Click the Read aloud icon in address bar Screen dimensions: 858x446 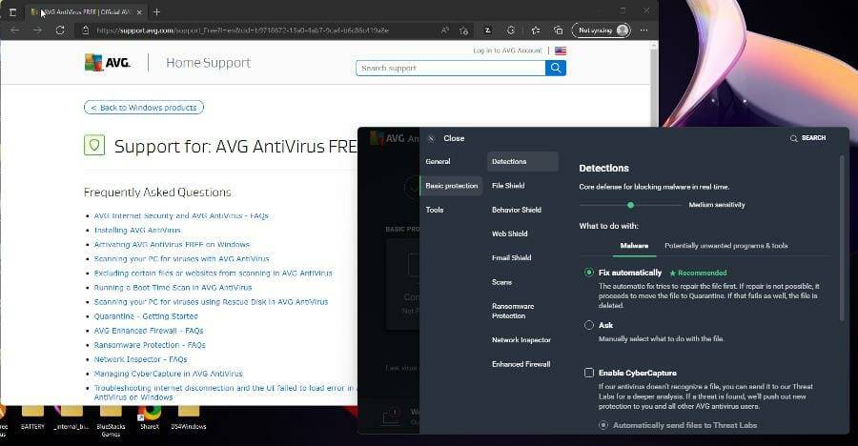click(445, 30)
